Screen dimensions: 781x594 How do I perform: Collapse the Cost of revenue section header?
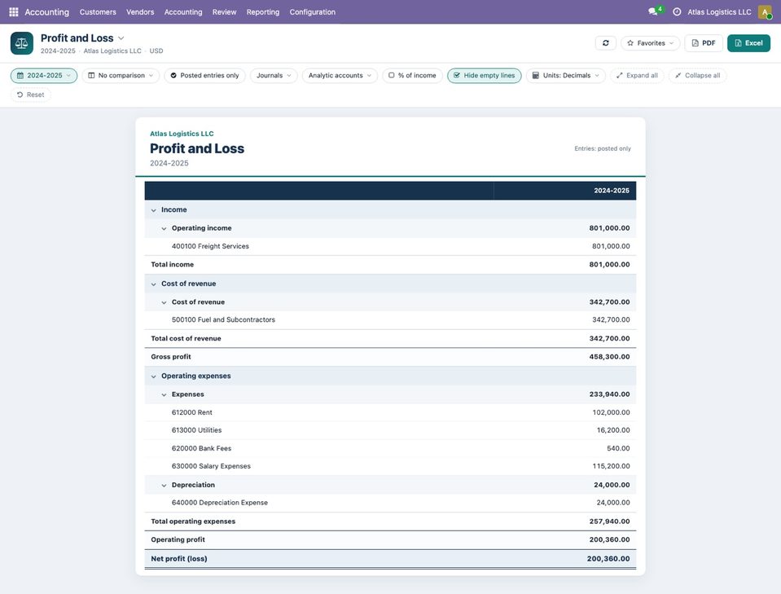[x=153, y=284]
